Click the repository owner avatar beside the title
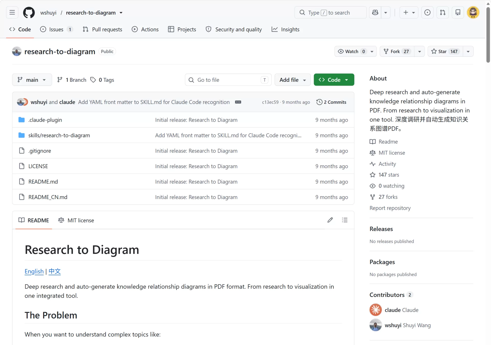The width and height of the screenshot is (491, 345). pos(17,51)
